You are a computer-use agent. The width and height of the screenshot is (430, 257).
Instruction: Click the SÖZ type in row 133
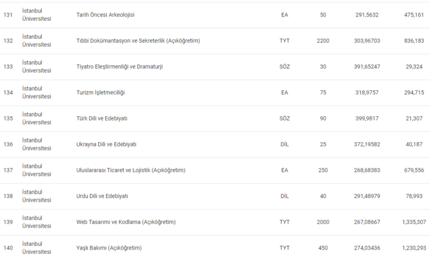point(284,66)
